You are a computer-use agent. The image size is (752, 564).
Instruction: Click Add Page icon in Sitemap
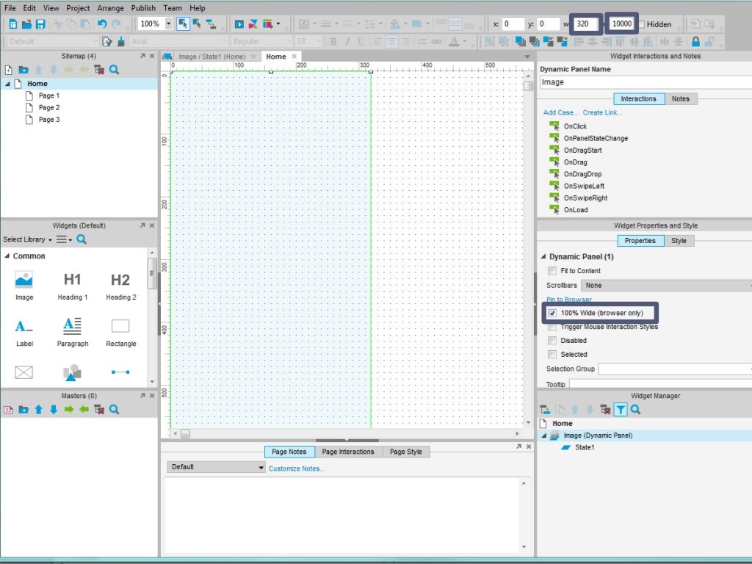tap(9, 70)
